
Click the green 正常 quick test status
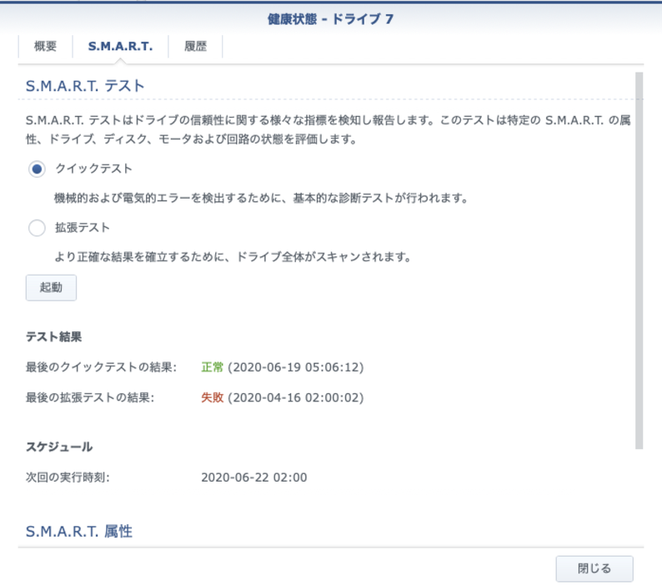pyautogui.click(x=212, y=367)
